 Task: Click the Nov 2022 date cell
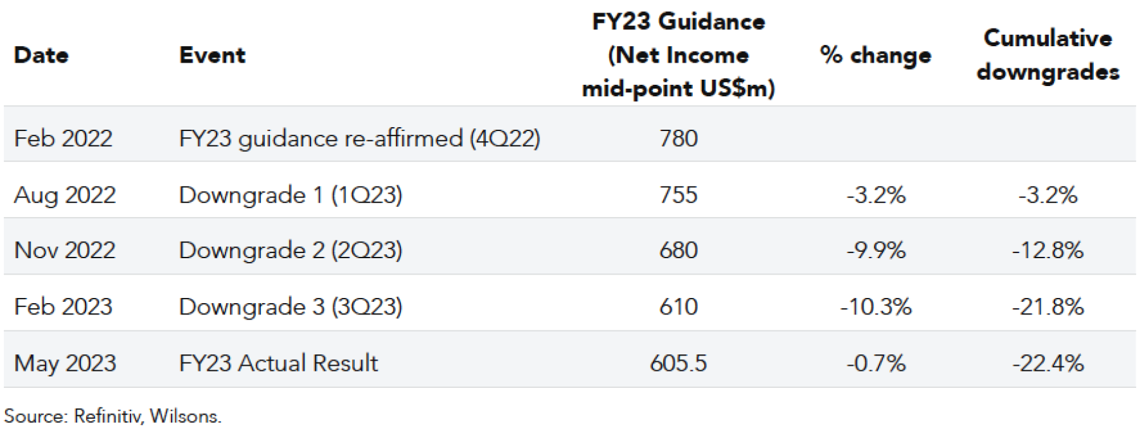(x=65, y=251)
